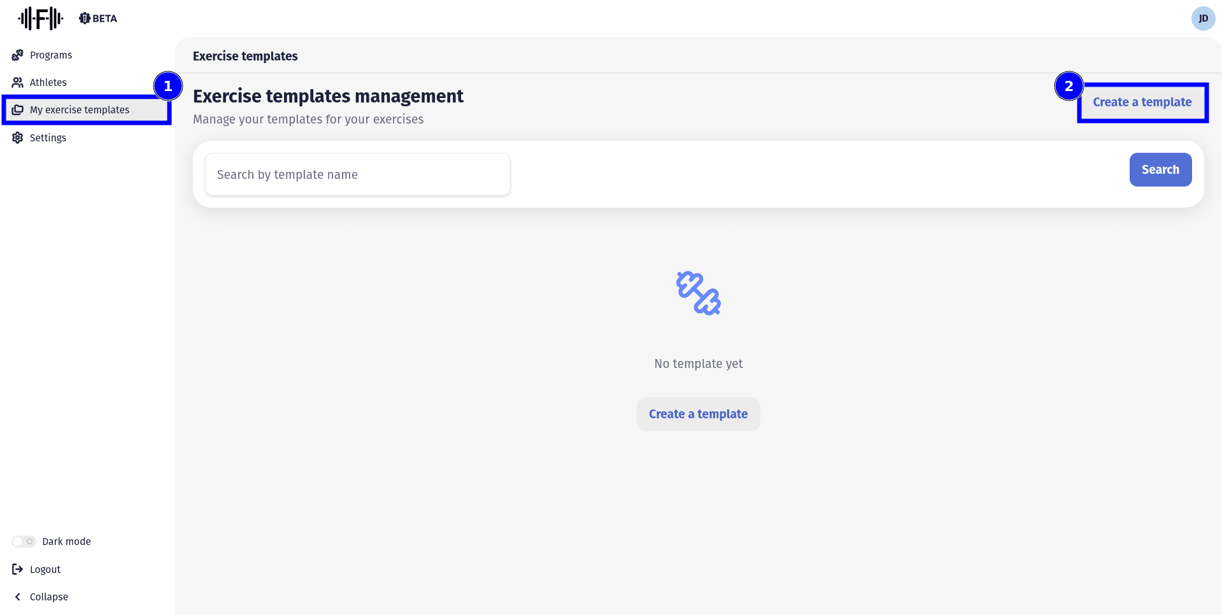This screenshot has width=1222, height=615.
Task: Go to the Athletes section
Action: tap(48, 83)
